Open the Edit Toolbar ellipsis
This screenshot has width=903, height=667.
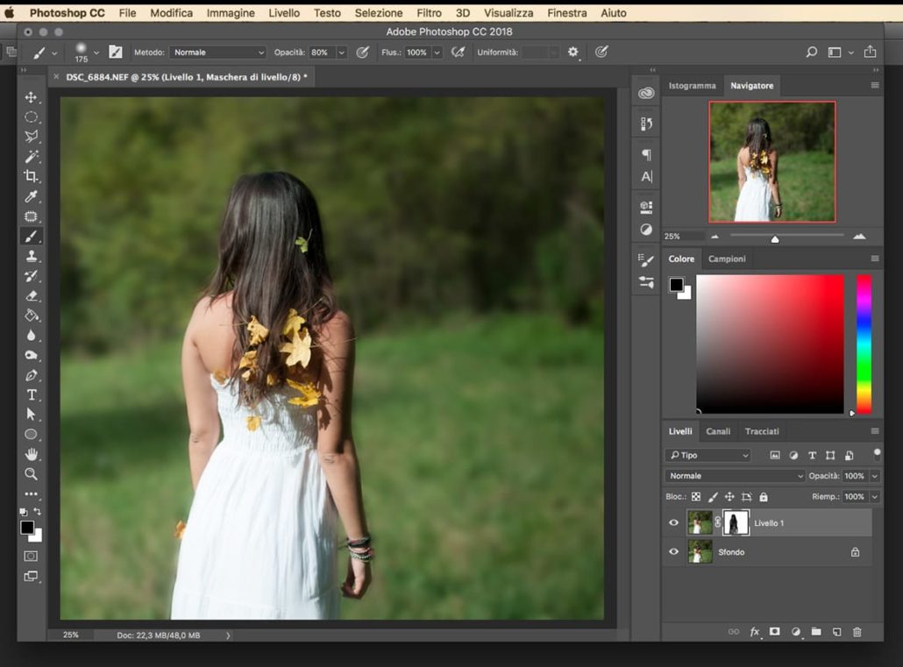point(31,493)
